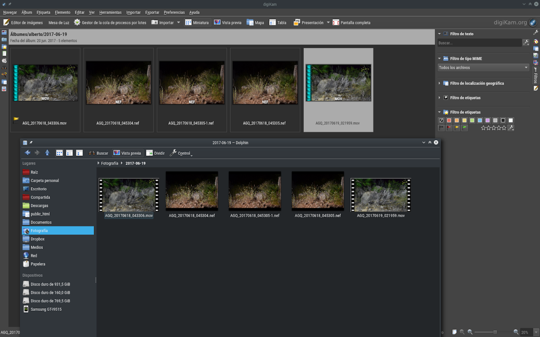Open the Todos los archivos dropdown
This screenshot has width=540, height=337.
coord(483,68)
